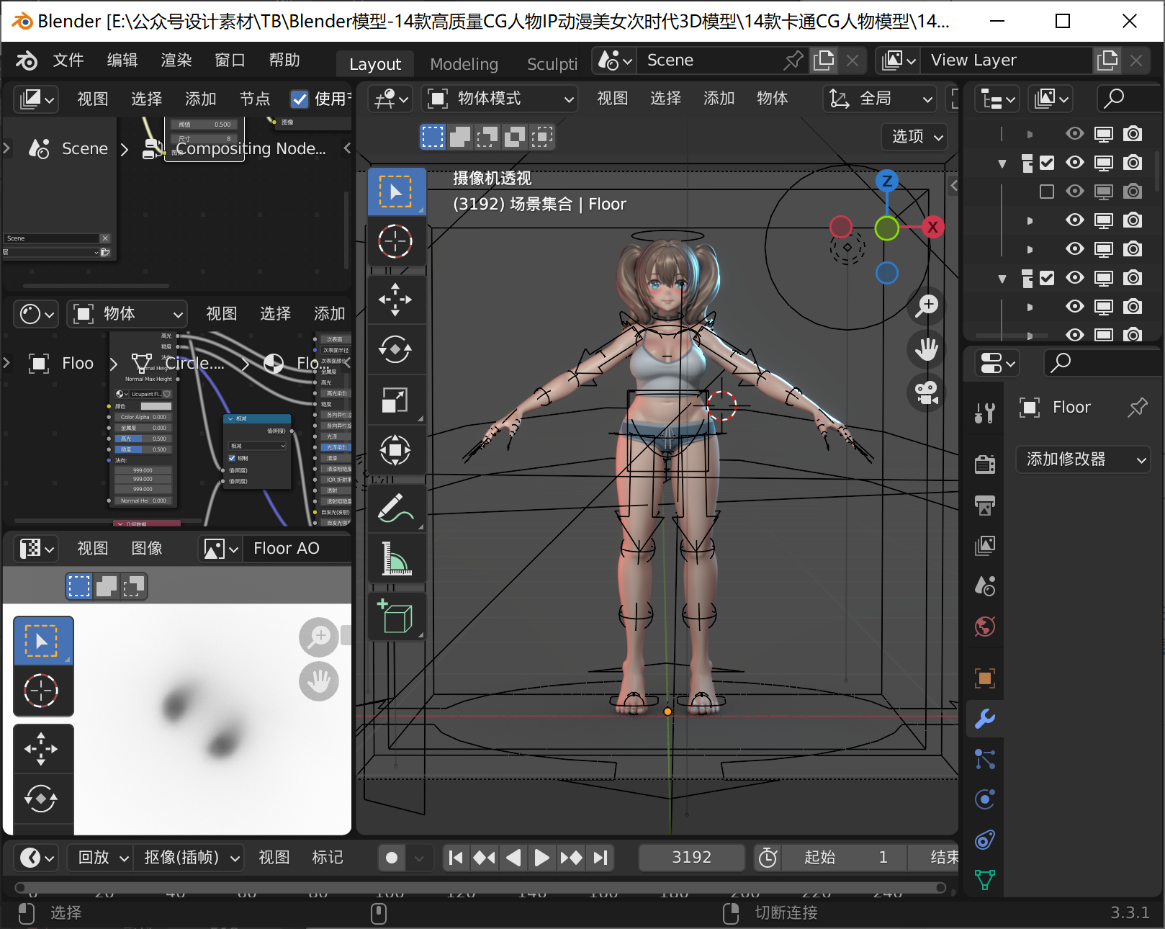Toggle render camera icon on top outliner row
This screenshot has height=929, width=1165.
tap(1133, 133)
